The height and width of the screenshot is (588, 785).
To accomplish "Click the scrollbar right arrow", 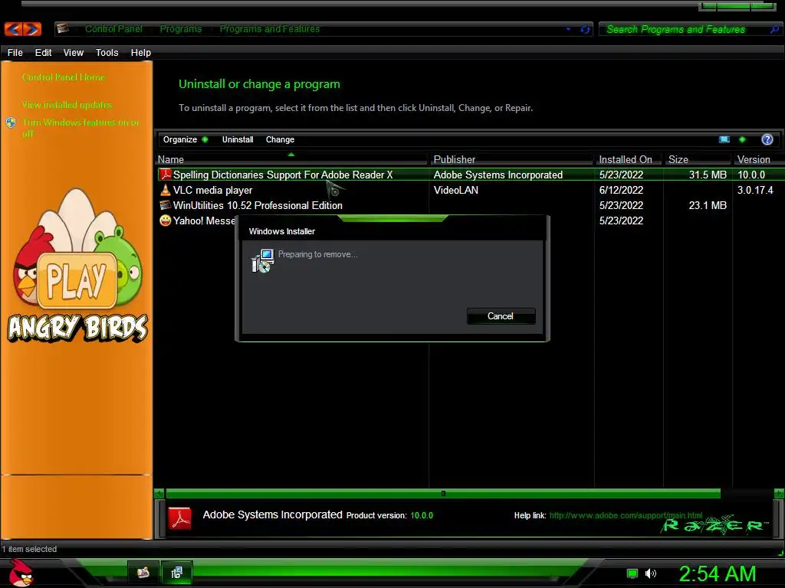I will pyautogui.click(x=779, y=494).
